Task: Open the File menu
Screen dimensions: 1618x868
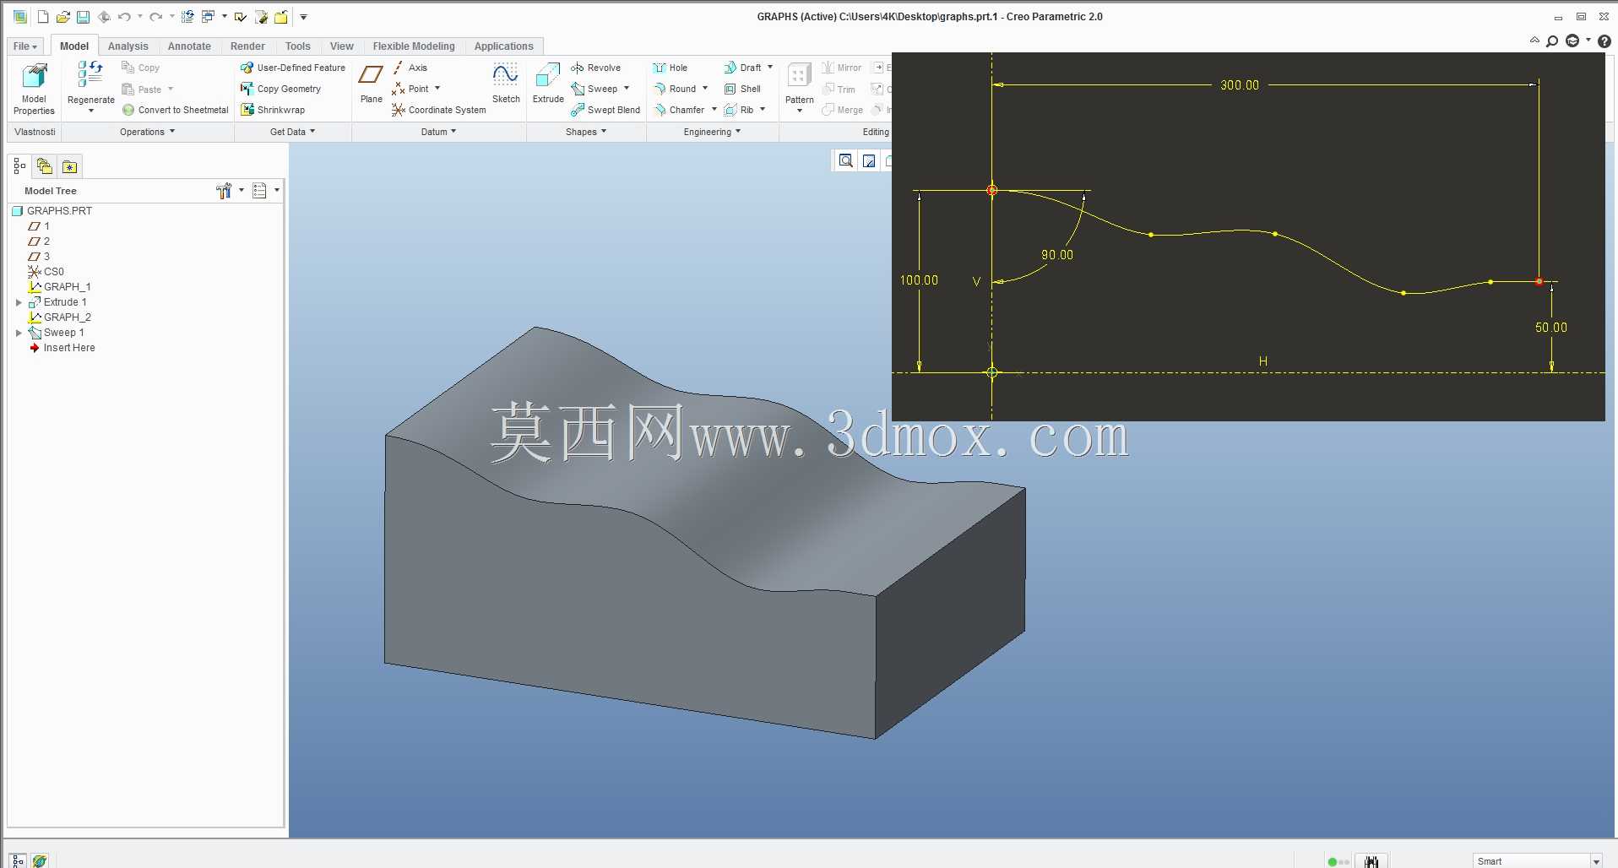Action: pyautogui.click(x=25, y=46)
